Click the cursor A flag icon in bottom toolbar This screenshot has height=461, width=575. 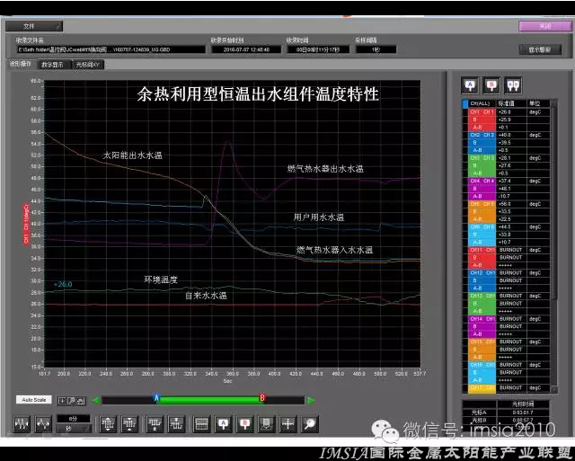223,423
